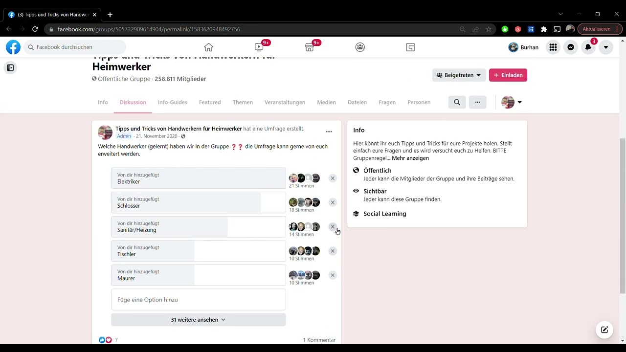Switch to the Info-Guides tab
Image resolution: width=626 pixels, height=352 pixels.
pyautogui.click(x=173, y=102)
